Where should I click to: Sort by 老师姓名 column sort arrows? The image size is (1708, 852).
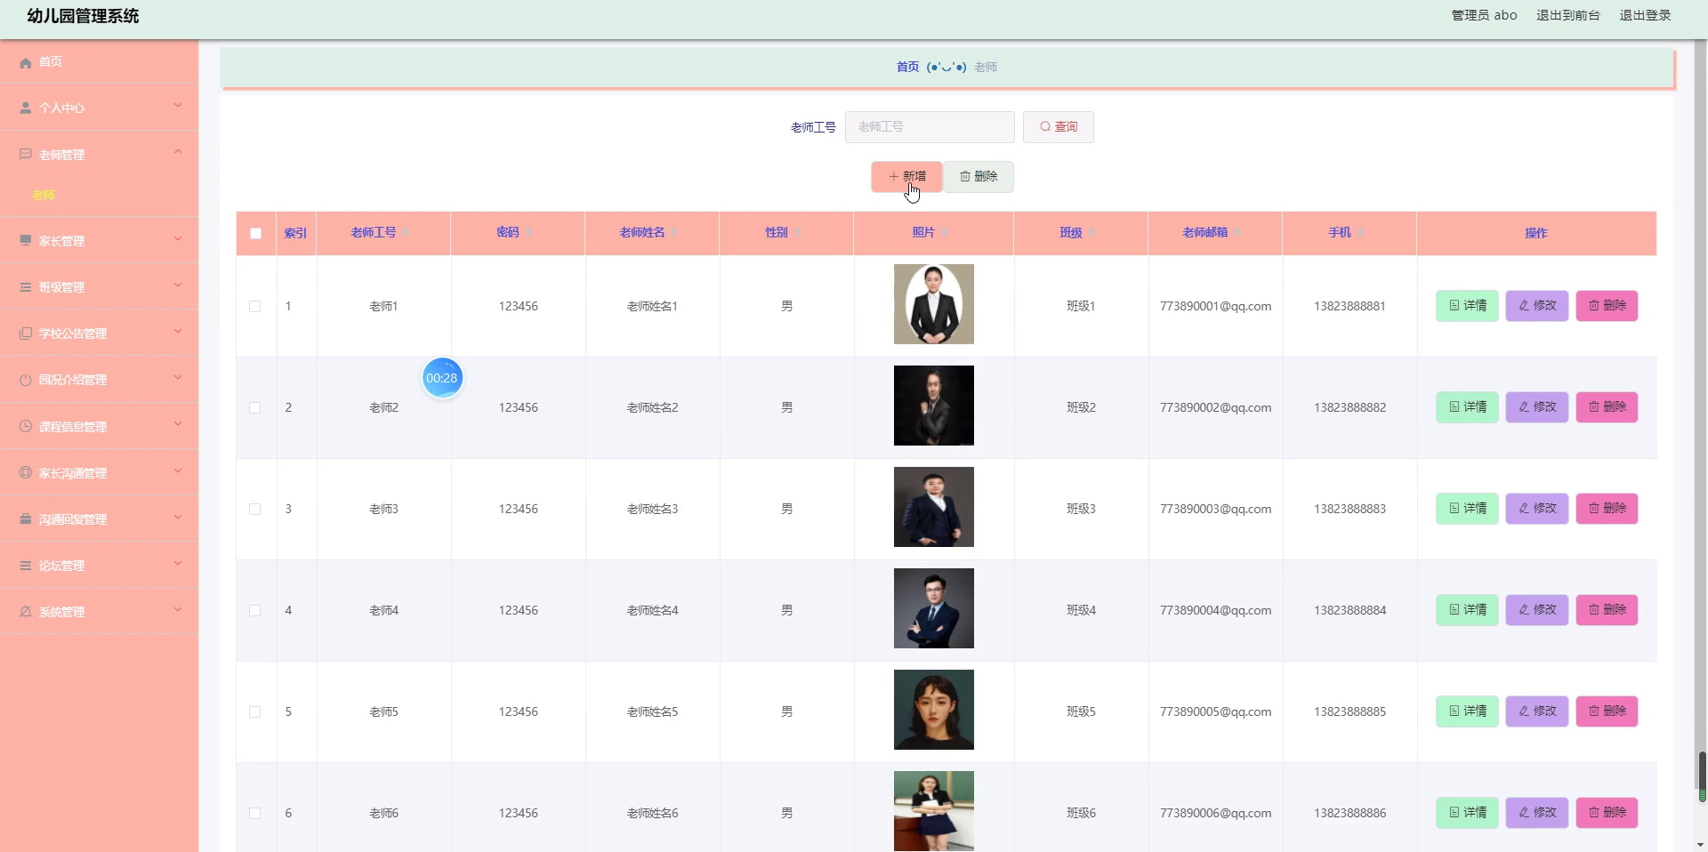674,233
